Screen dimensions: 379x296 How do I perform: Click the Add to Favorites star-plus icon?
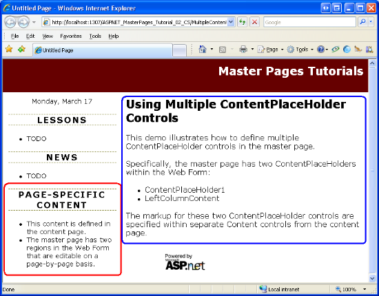[22, 50]
